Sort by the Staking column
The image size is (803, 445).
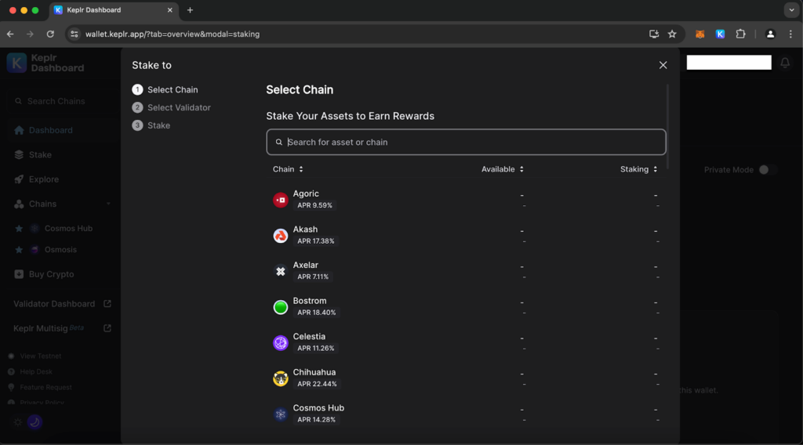tap(638, 169)
